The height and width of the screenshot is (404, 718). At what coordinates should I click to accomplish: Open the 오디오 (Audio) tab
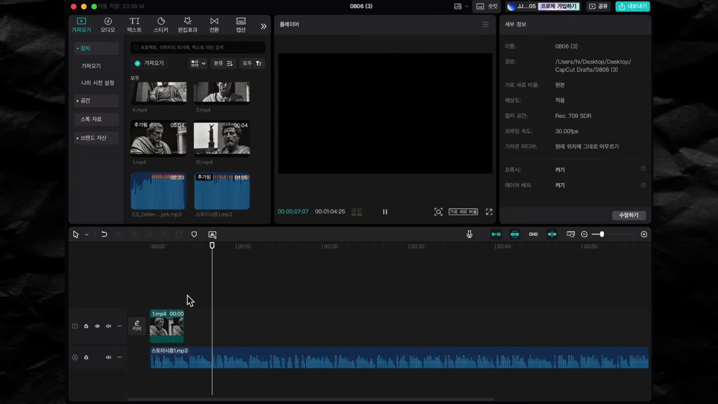click(108, 25)
